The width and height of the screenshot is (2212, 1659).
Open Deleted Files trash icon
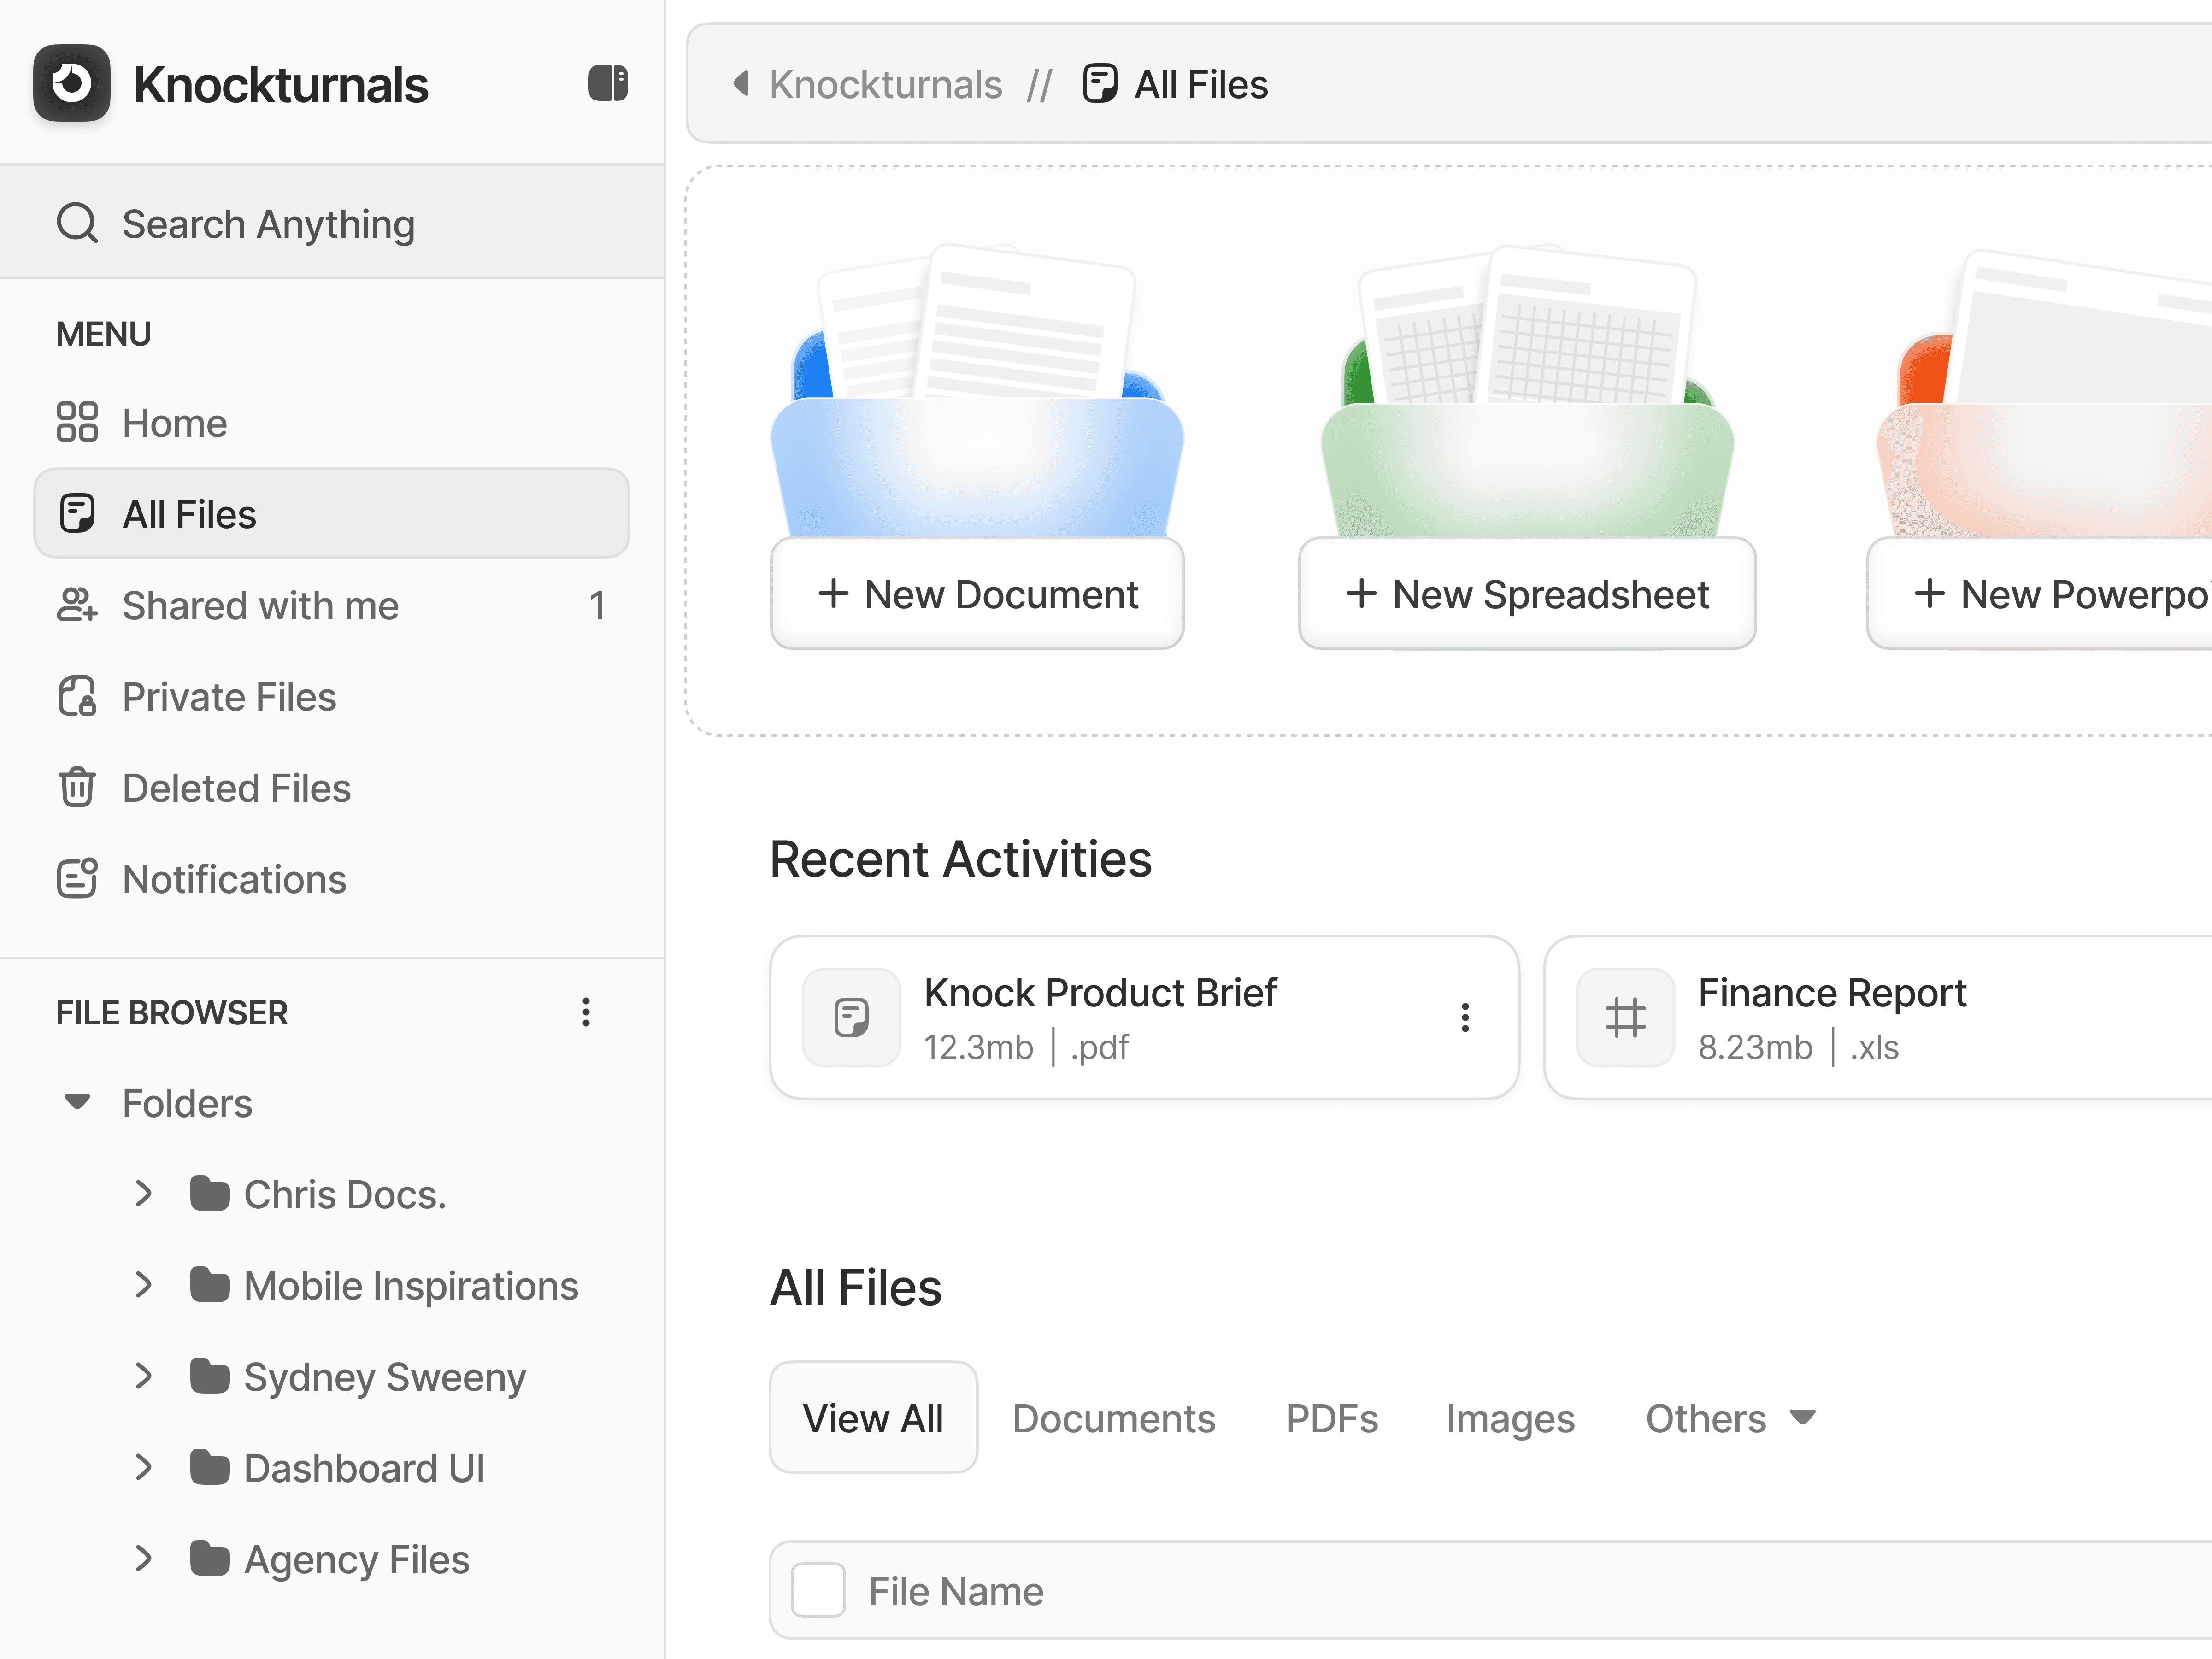(77, 788)
